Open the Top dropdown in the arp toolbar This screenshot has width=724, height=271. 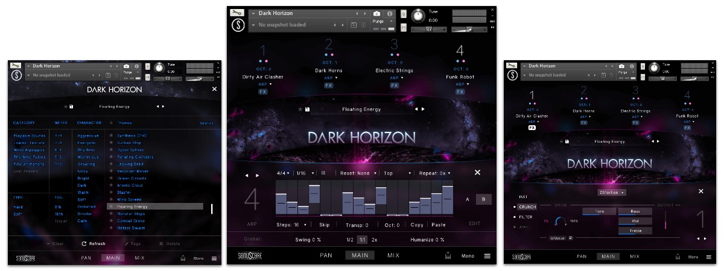pos(398,173)
